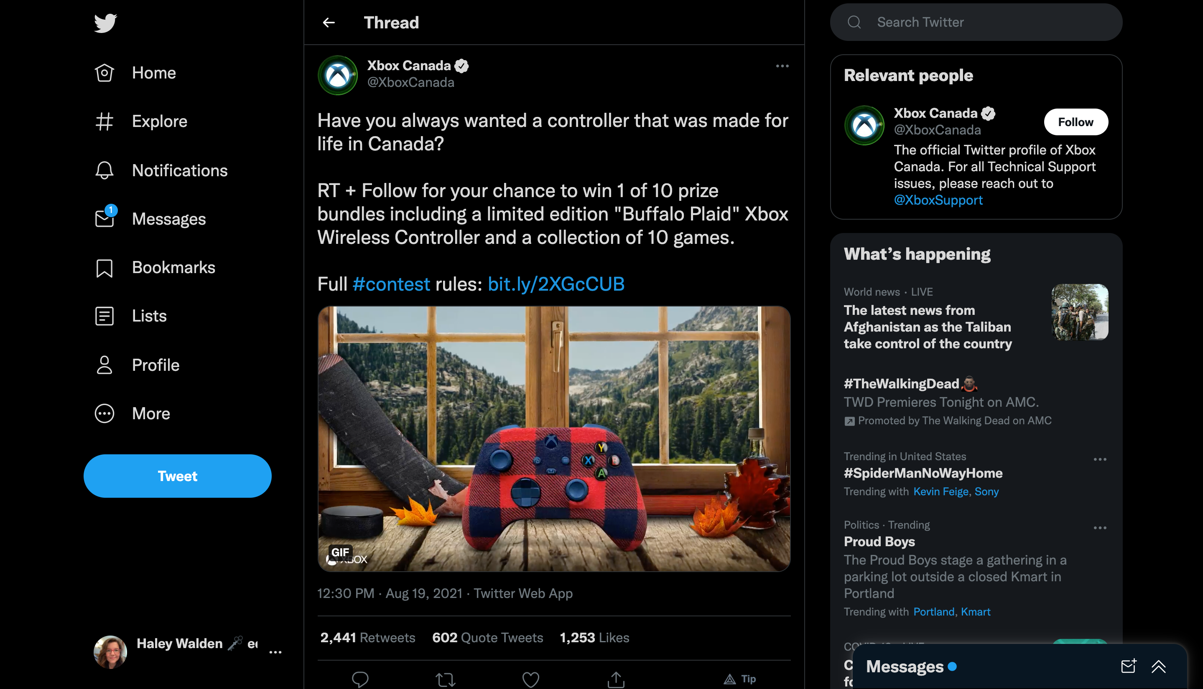This screenshot has width=1203, height=689.
Task: Open the bit.ly/2XGcCUB contest rules link
Action: [x=556, y=284]
